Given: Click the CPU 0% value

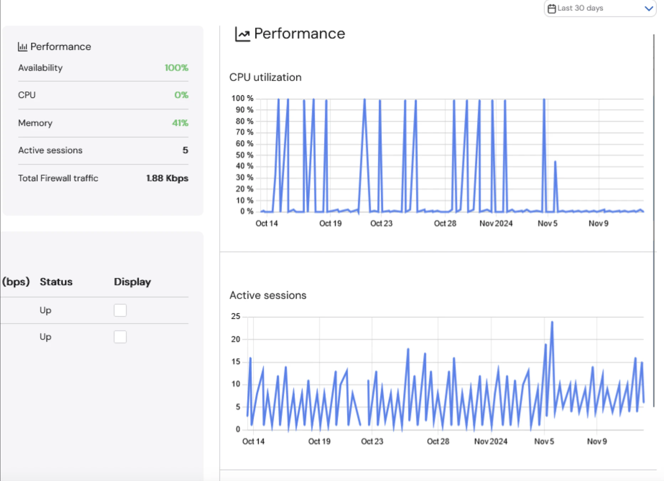Looking at the screenshot, I should point(181,95).
